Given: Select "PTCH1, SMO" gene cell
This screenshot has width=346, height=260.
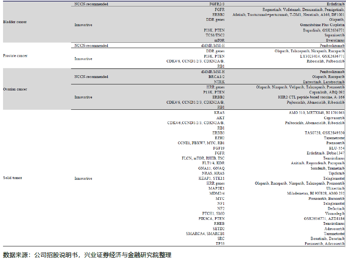Looking at the screenshot, I should (213, 213).
